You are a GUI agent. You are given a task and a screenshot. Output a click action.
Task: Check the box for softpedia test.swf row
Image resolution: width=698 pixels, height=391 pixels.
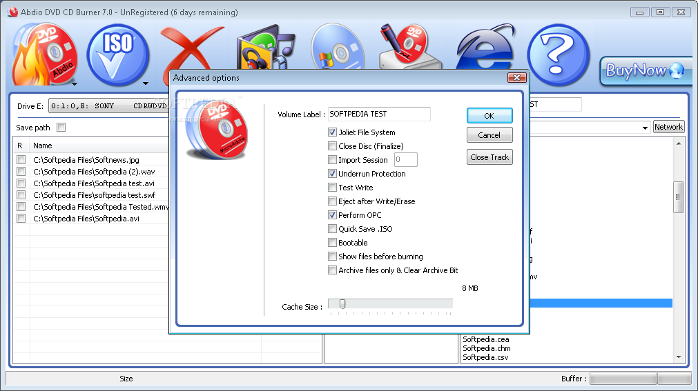pyautogui.click(x=21, y=195)
